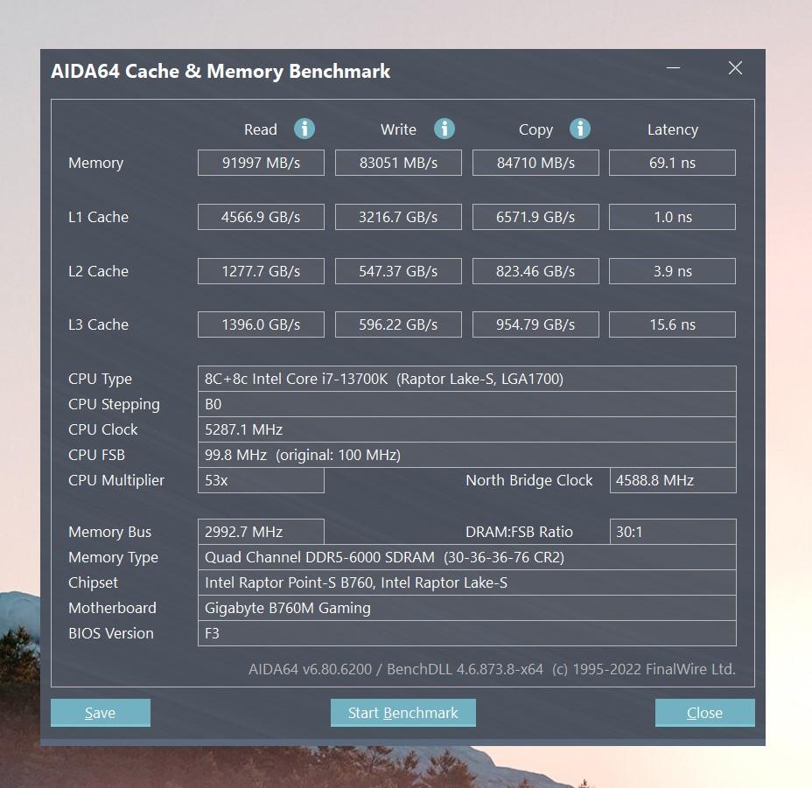Select L1 Cache copy 6571.9 GB/s

coord(535,217)
